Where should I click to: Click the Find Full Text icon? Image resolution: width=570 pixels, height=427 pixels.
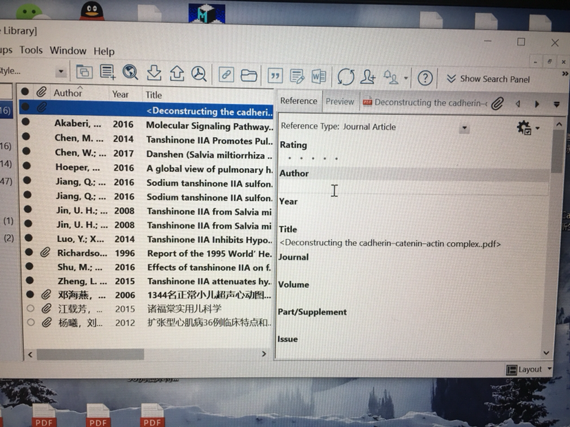199,74
